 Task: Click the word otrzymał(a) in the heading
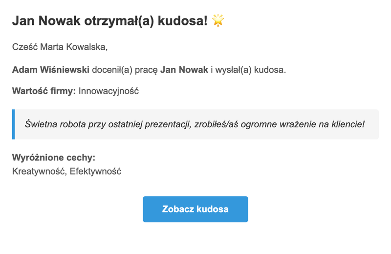[119, 21]
